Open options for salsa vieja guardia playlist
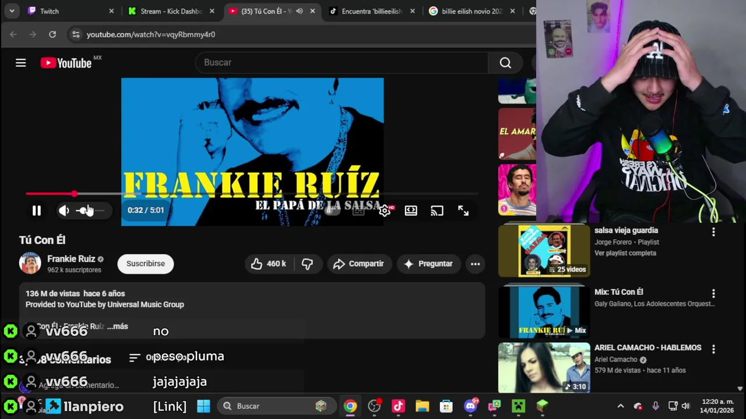The width and height of the screenshot is (746, 419). click(713, 232)
